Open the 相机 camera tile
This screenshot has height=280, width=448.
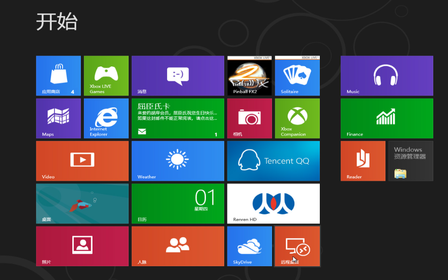(250, 118)
